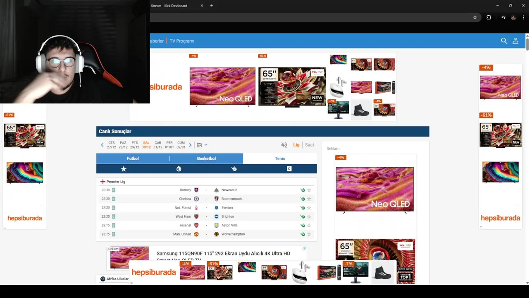The height and width of the screenshot is (298, 529).
Task: Select date CUM 02/01
Action: tap(181, 145)
